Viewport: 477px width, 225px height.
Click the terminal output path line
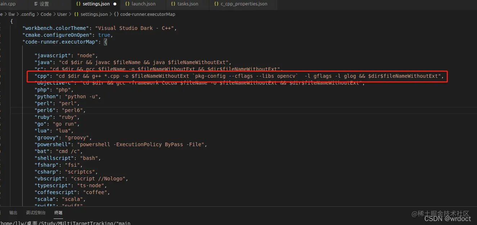click(x=65, y=223)
